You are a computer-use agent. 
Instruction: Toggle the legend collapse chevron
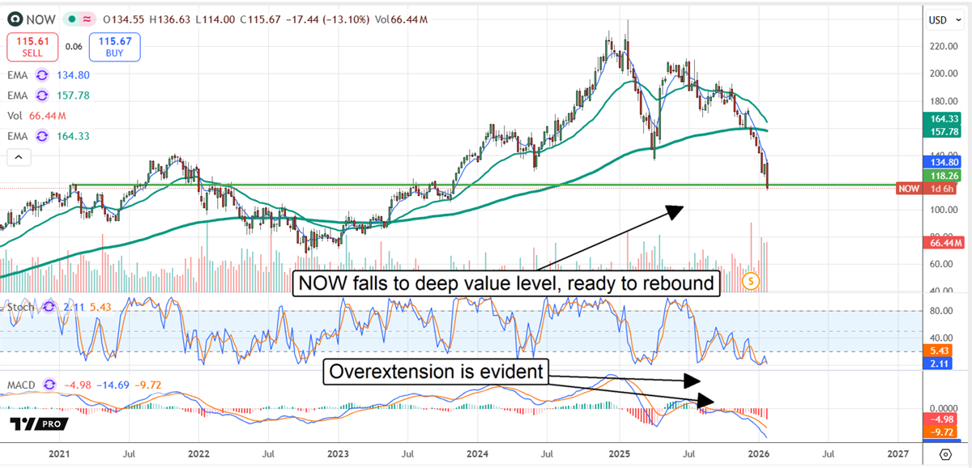[18, 157]
